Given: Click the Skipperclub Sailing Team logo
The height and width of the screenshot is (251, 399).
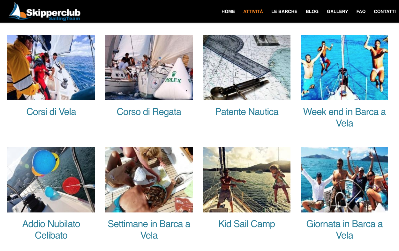Looking at the screenshot, I should point(44,11).
